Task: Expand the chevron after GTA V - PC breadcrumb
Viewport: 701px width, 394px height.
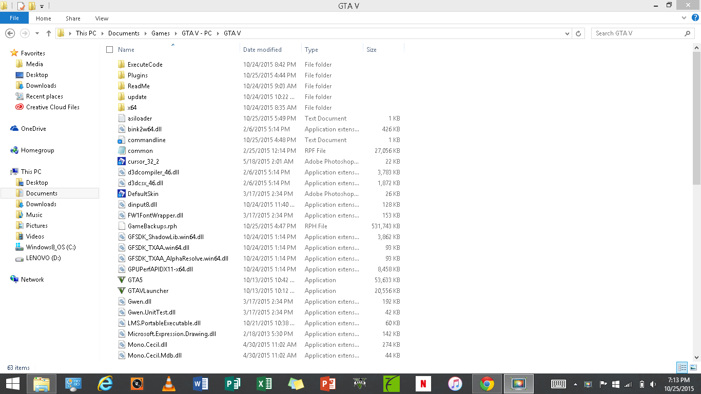Action: click(218, 33)
